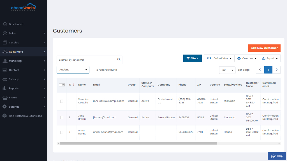Click the 3 records found text
This screenshot has height=161, width=287.
pos(107,70)
